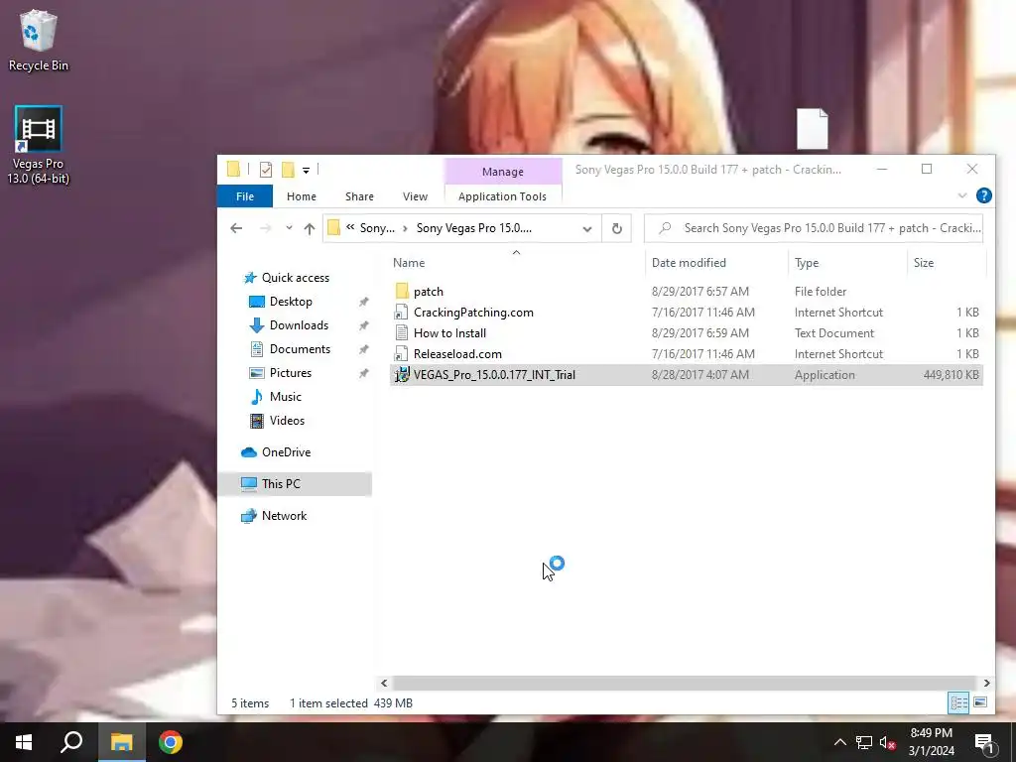Expand the hidden path chevron in the address bar

350,227
